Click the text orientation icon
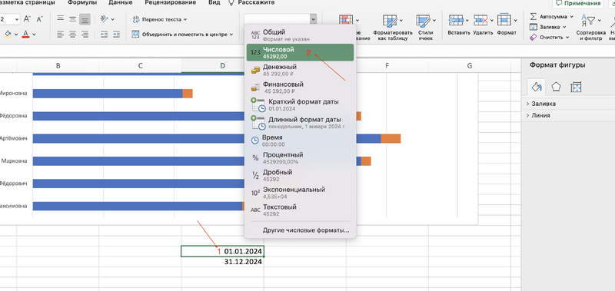The height and width of the screenshot is (291, 615). (x=105, y=18)
